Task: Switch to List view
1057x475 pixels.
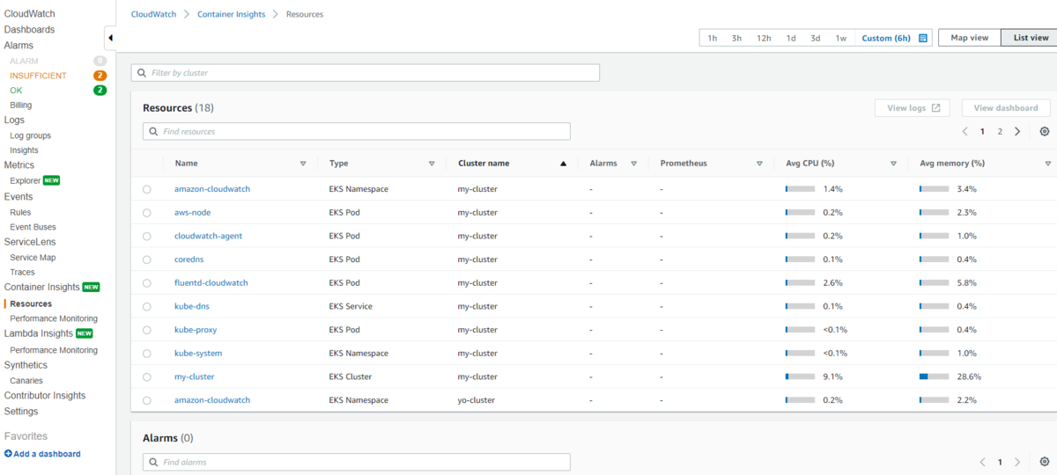Action: 1031,38
